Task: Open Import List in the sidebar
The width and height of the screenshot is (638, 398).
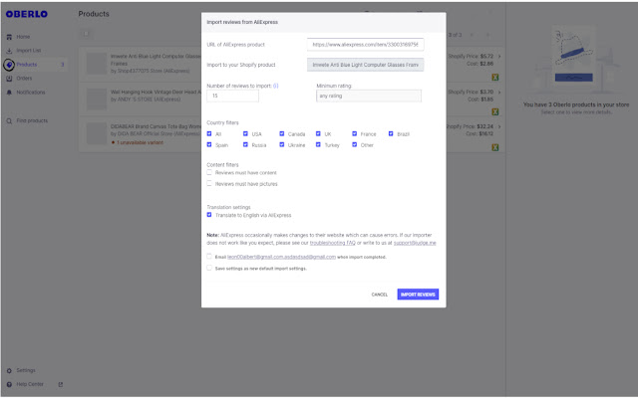Action: click(29, 51)
